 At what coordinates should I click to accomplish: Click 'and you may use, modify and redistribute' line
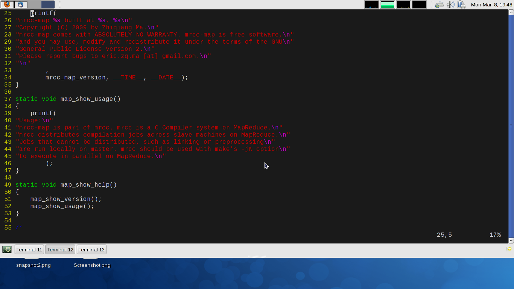tap(155, 42)
